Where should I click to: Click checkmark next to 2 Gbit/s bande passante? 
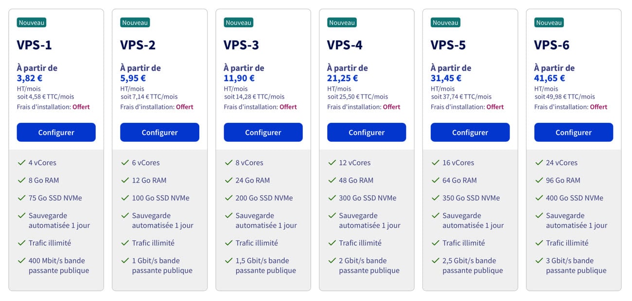(x=332, y=261)
